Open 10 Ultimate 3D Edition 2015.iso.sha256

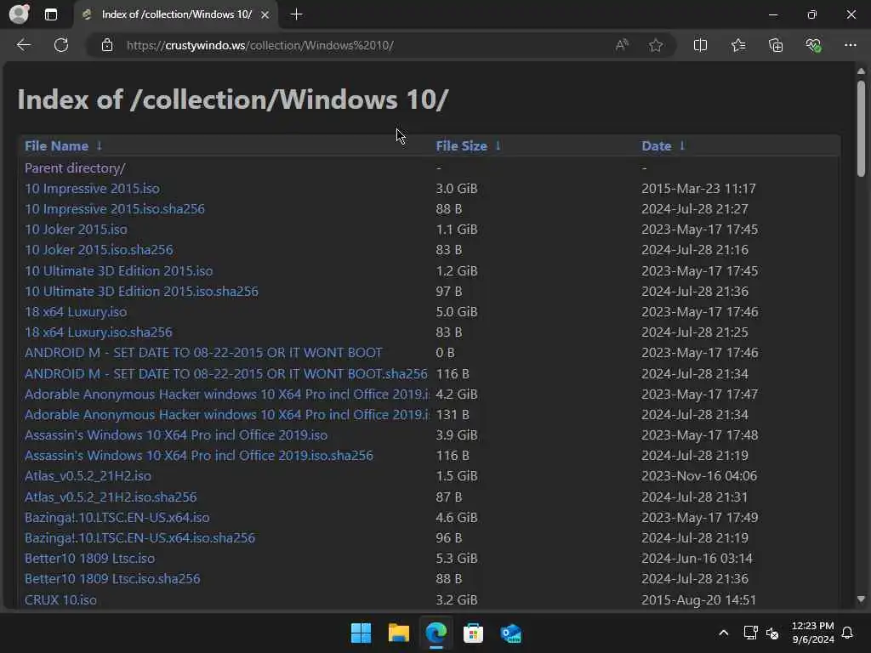tap(142, 291)
